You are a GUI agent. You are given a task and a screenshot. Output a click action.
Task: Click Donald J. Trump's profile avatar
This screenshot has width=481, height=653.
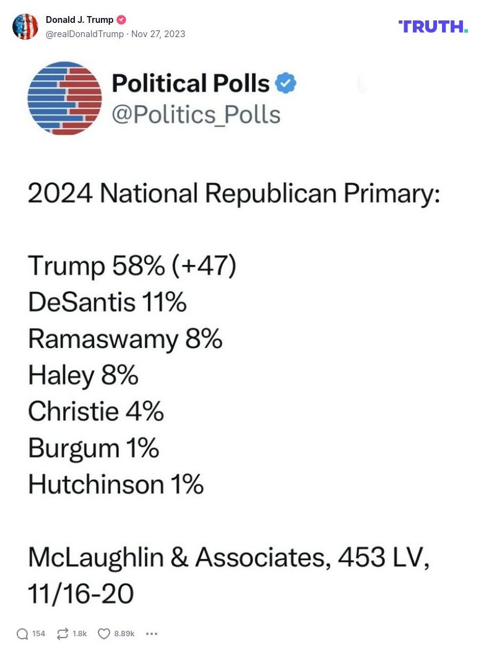pos(26,27)
